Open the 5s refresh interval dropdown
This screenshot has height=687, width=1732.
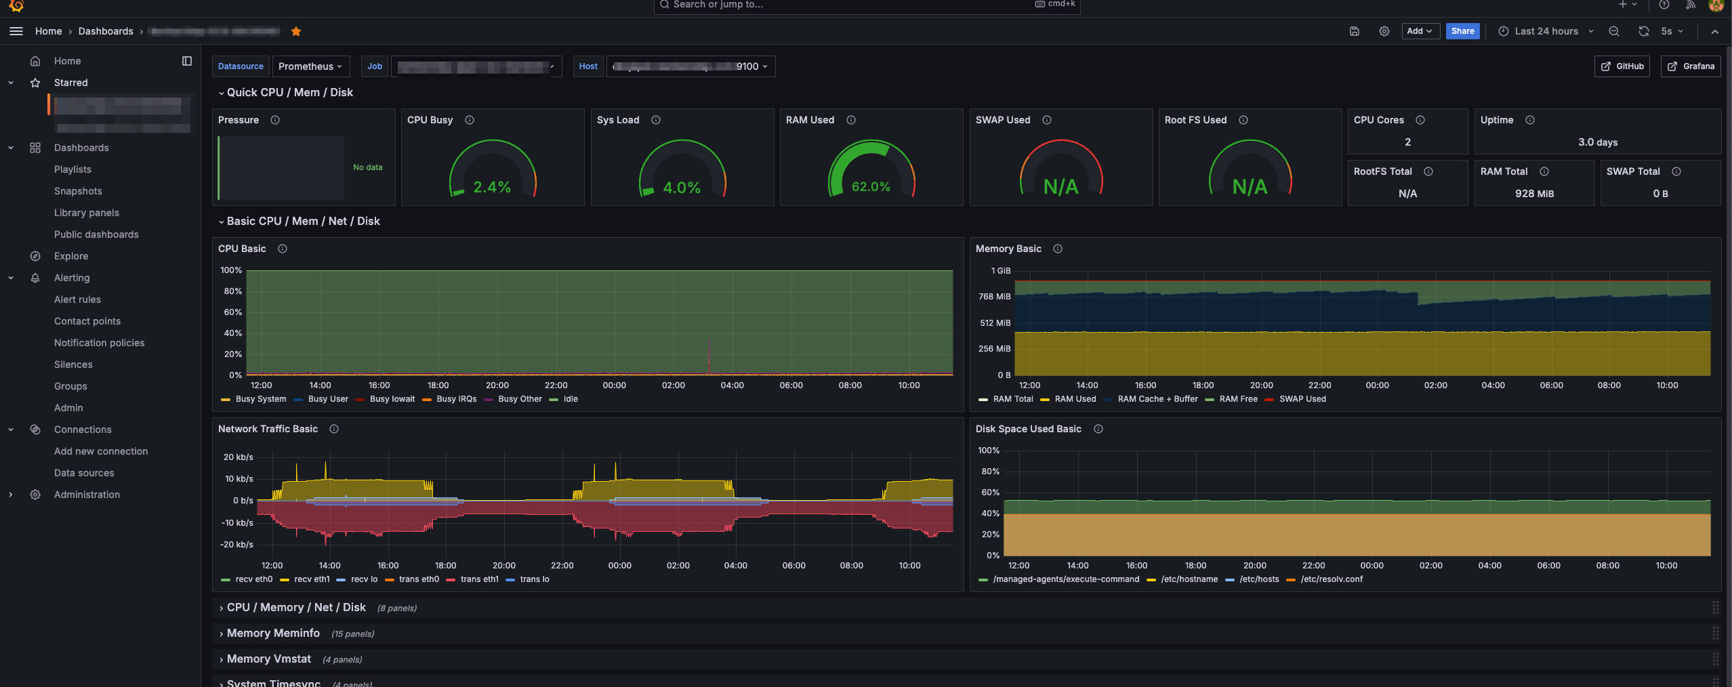[1672, 31]
